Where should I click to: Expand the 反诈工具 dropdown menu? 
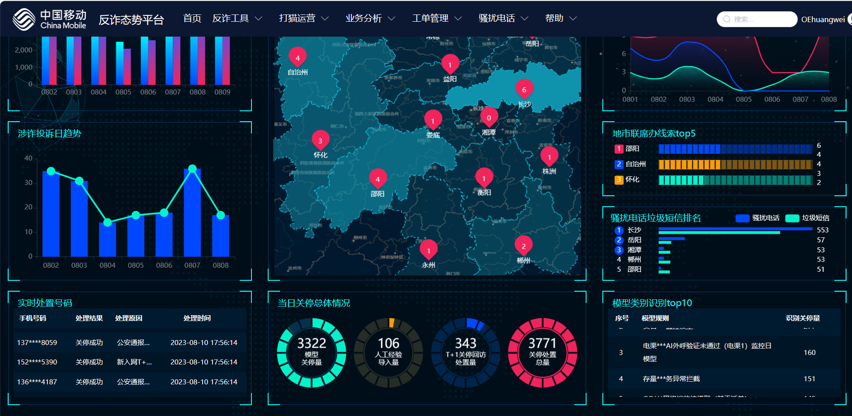237,18
